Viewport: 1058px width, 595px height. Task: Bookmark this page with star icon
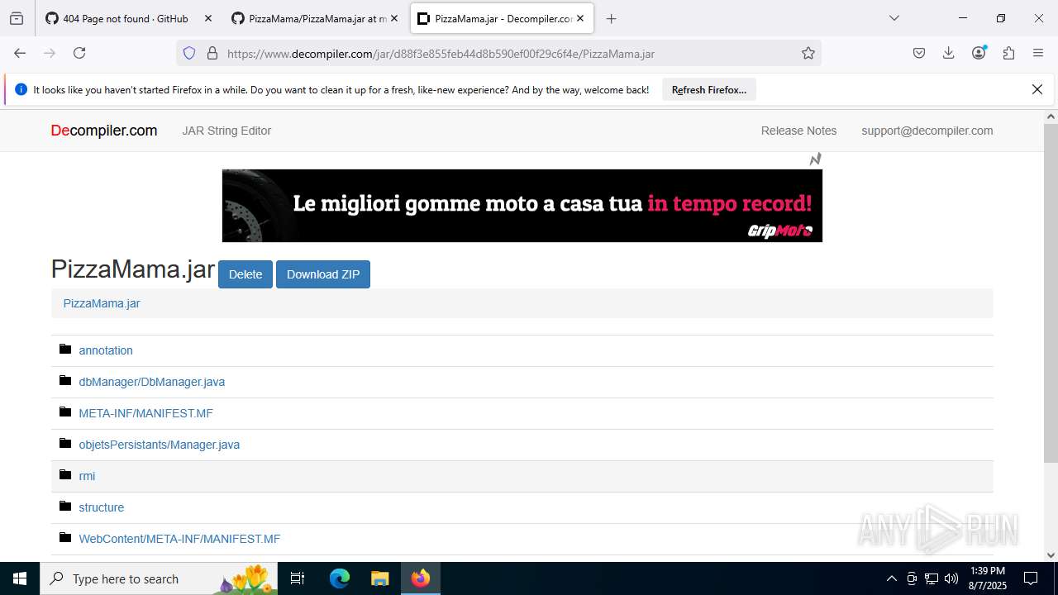[808, 53]
